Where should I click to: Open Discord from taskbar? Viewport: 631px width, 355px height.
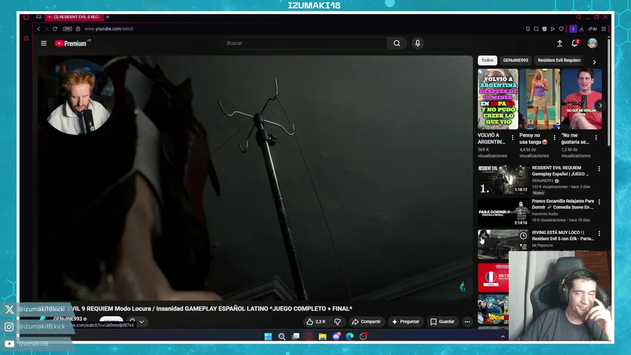[336, 336]
